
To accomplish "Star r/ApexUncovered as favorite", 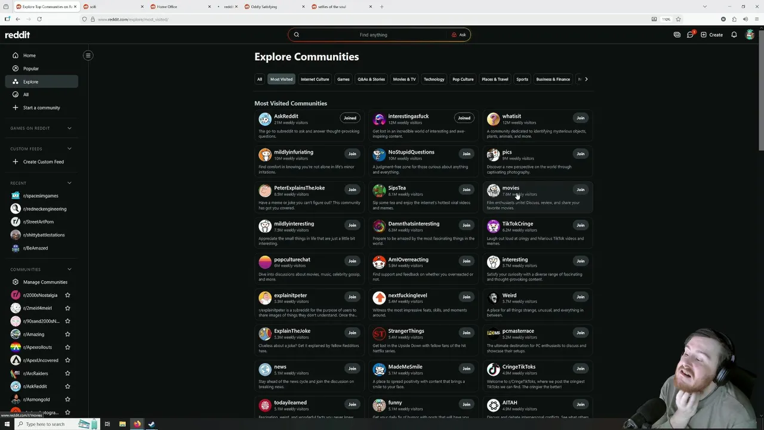I will [x=67, y=360].
